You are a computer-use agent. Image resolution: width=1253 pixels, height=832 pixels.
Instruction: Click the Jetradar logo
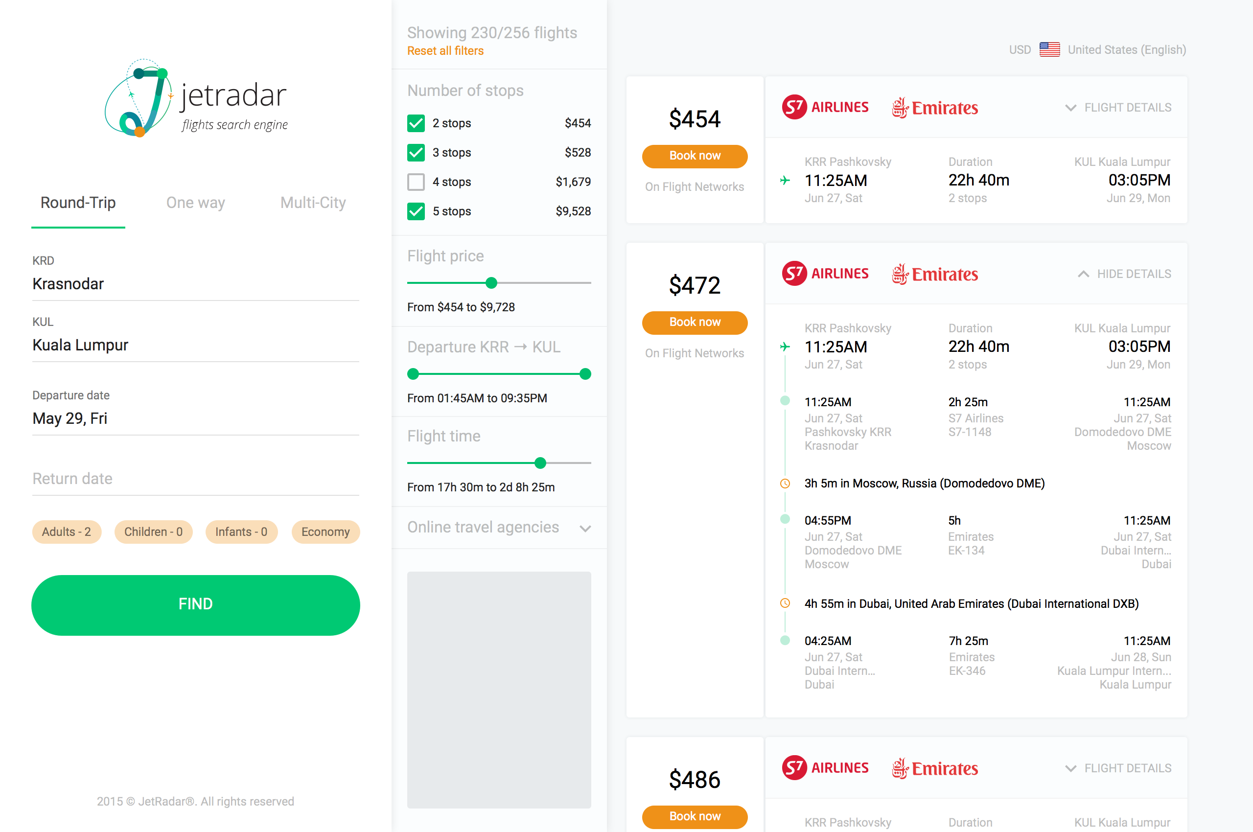click(x=196, y=97)
